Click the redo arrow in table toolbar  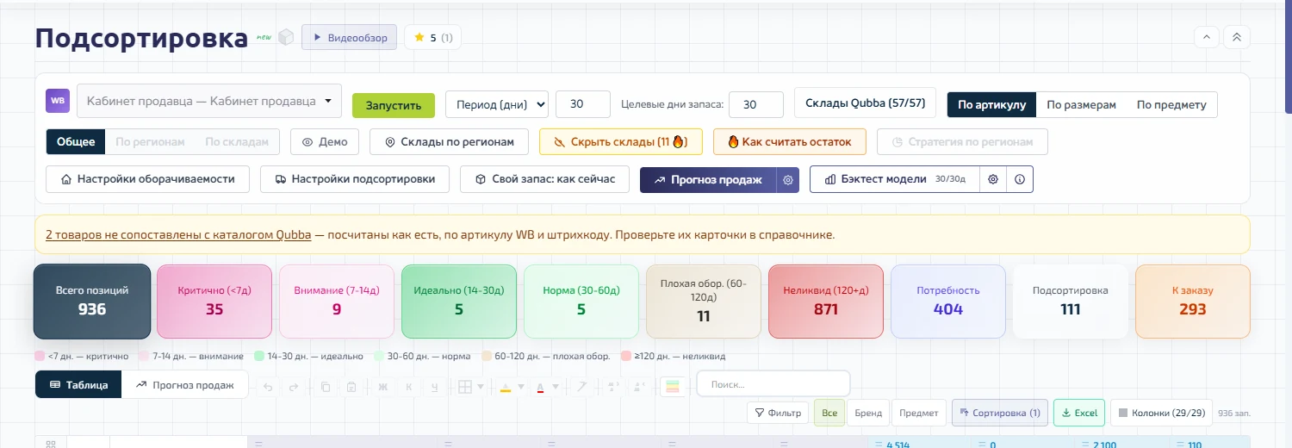tap(294, 387)
